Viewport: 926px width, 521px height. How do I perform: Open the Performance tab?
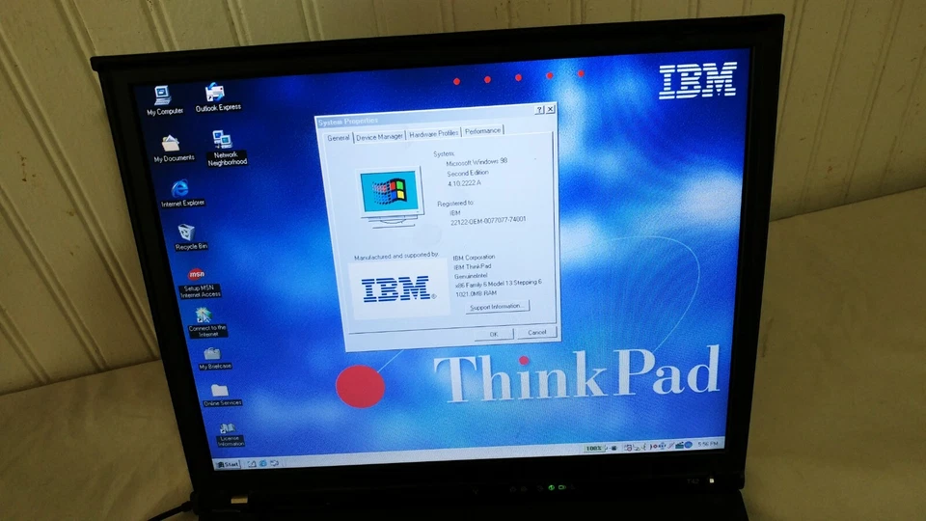tap(482, 131)
